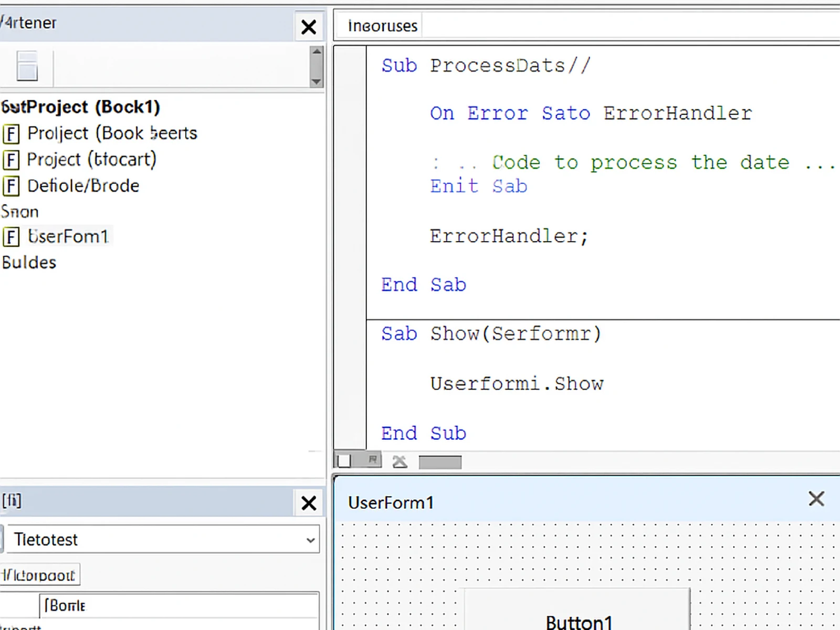
Task: Click the toolbar icon in Project Explorer header area
Action: [27, 67]
